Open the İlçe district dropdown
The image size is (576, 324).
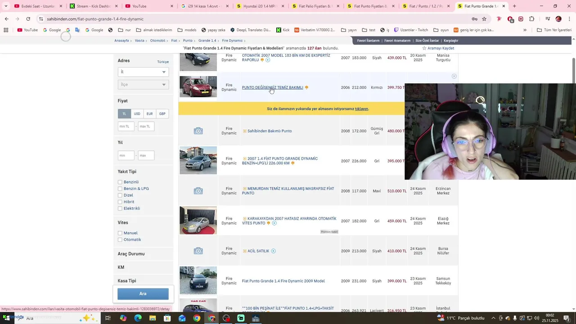click(143, 85)
